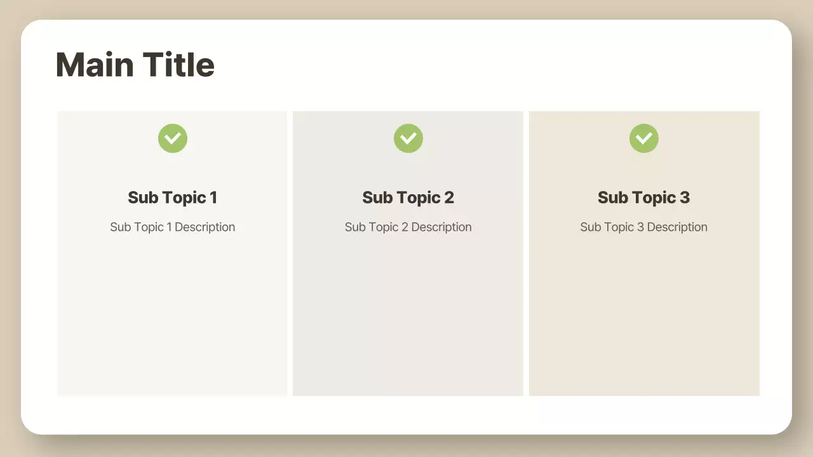Viewport: 813px width, 457px height.
Task: Select the green check icon above Sub Topic 2
Action: coord(408,138)
